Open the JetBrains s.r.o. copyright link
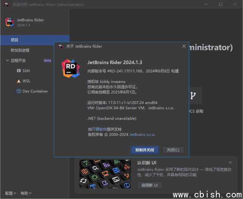Viewport: 243px width, 199px height. [142, 134]
